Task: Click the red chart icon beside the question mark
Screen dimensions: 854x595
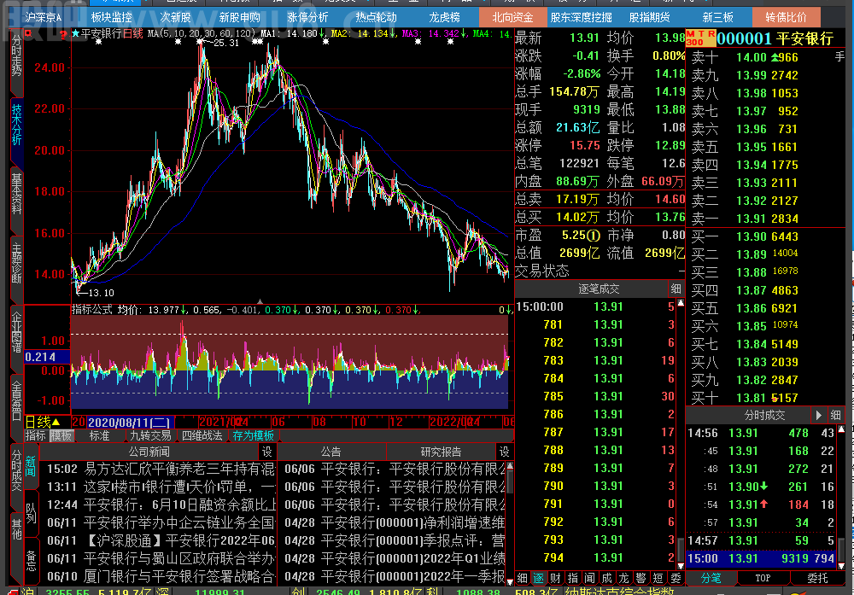Action: [x=28, y=34]
